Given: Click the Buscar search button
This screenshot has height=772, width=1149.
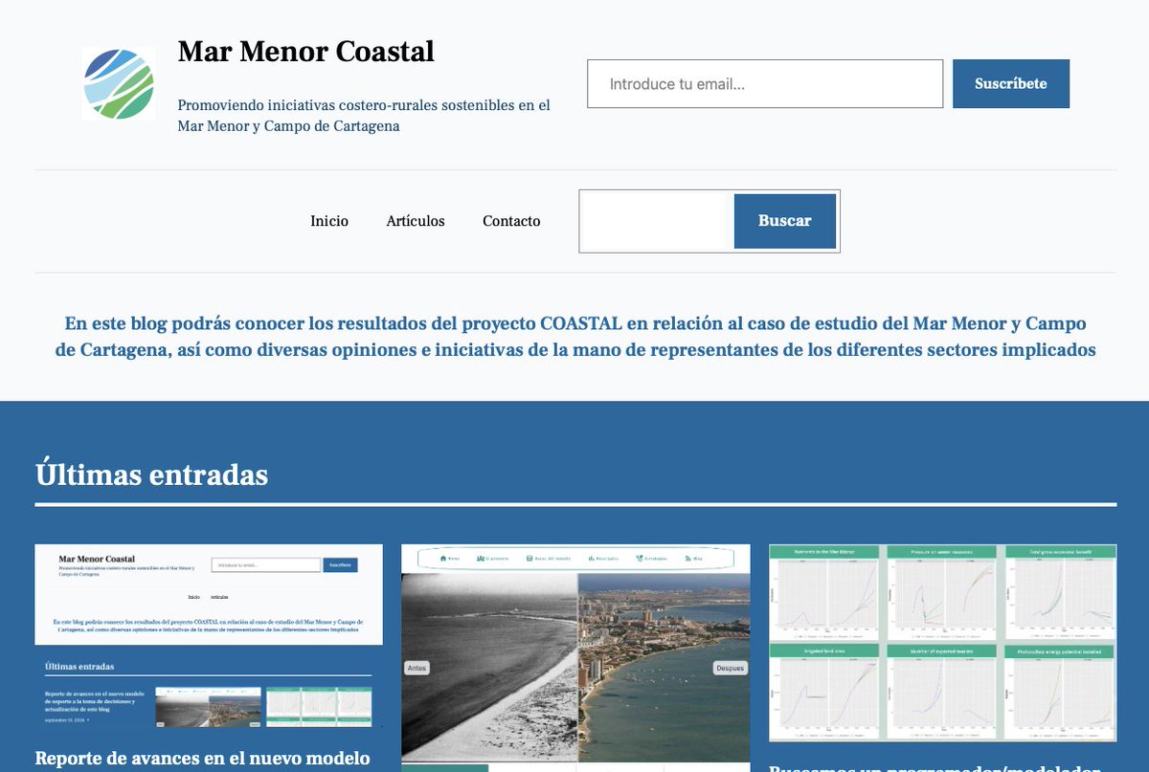Looking at the screenshot, I should [x=784, y=221].
